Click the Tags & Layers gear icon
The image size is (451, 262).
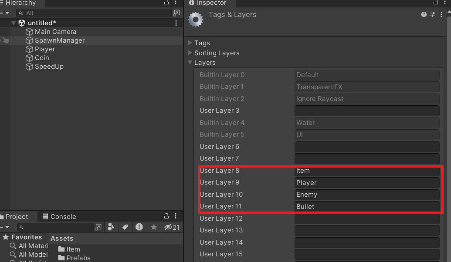coord(196,20)
